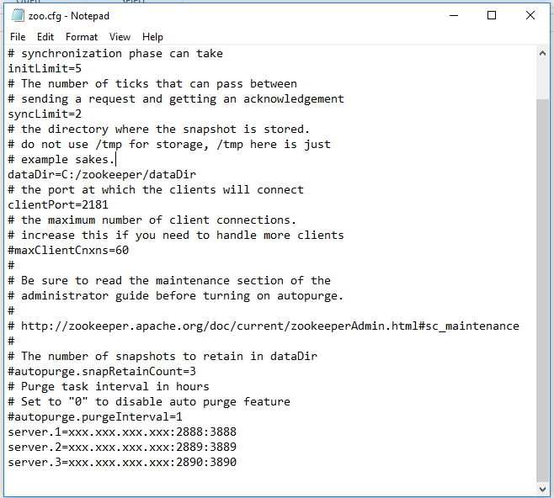Click on the server.2 entry line
The height and width of the screenshot is (498, 554).
pos(122,448)
